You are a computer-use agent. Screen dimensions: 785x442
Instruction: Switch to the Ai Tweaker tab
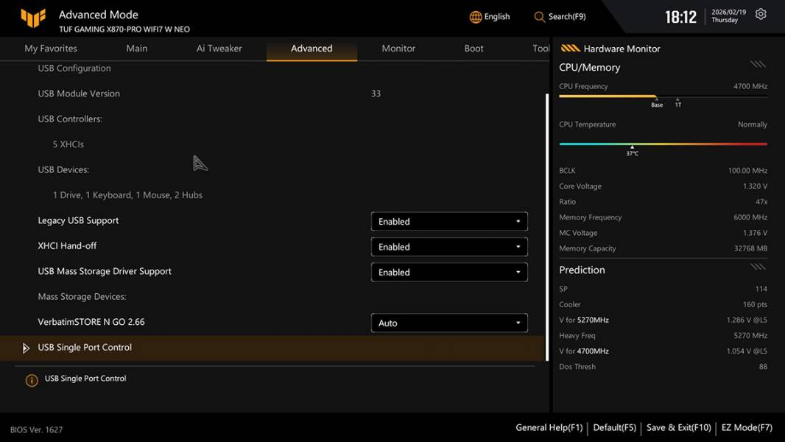(x=219, y=49)
